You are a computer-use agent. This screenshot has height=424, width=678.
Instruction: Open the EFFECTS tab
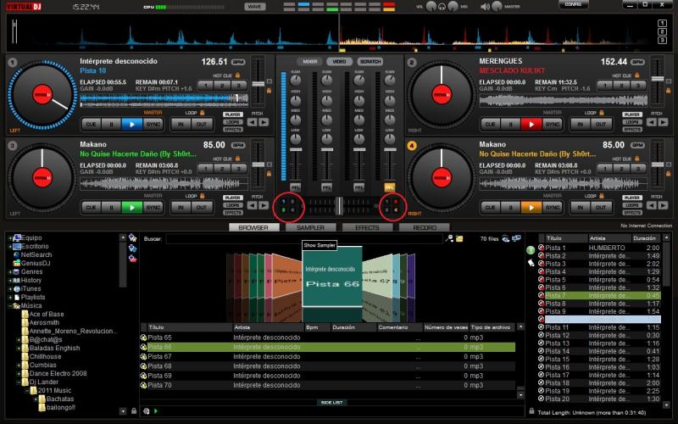click(367, 227)
